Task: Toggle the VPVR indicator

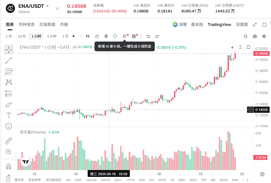Action: (x=131, y=180)
